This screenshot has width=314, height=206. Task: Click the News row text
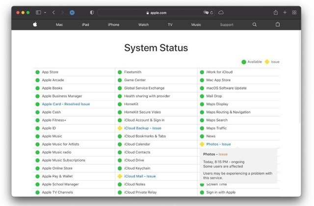(x=211, y=136)
